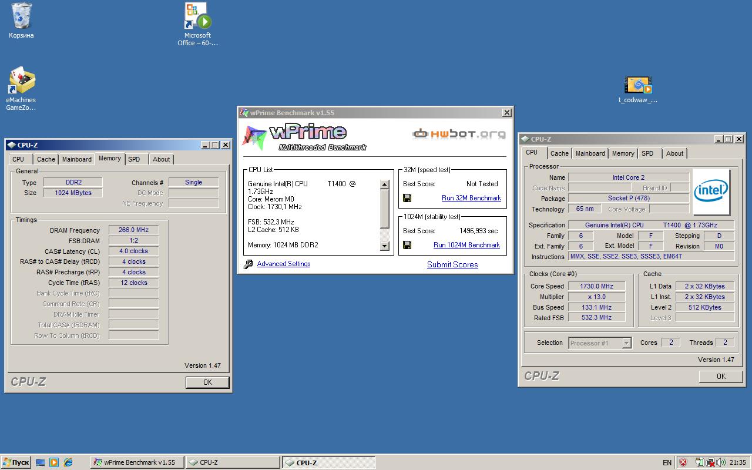Click the DRAM Frequency value 266.0 MHz
This screenshot has height=470, width=752.
133,230
